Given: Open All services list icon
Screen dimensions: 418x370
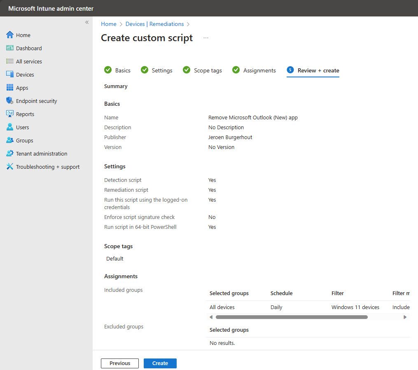Looking at the screenshot, I should [x=10, y=61].
